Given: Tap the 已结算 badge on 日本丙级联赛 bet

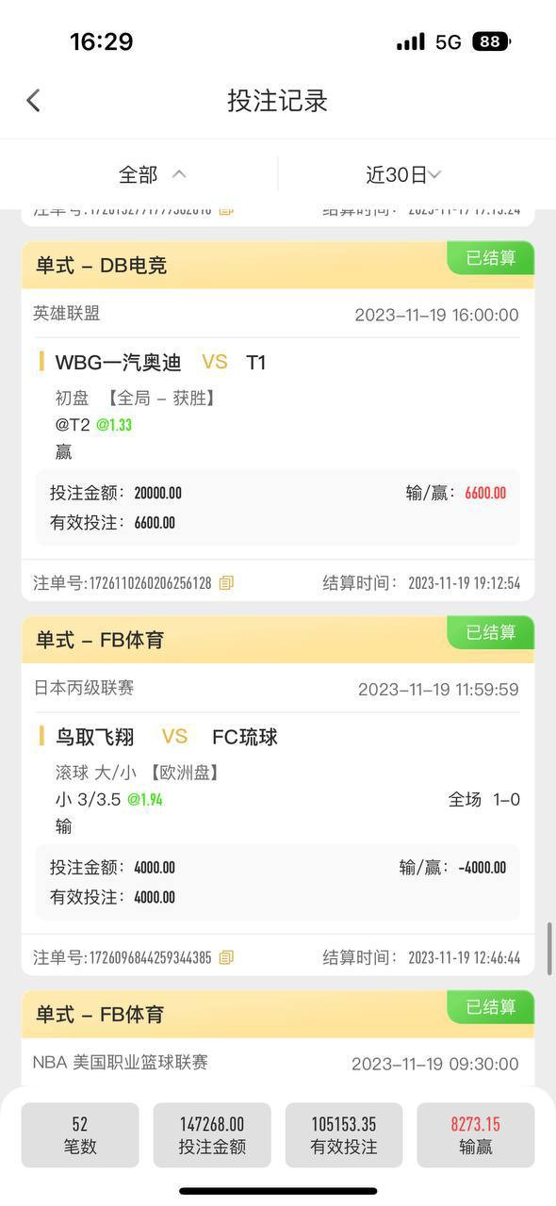Looking at the screenshot, I should click(x=490, y=632).
